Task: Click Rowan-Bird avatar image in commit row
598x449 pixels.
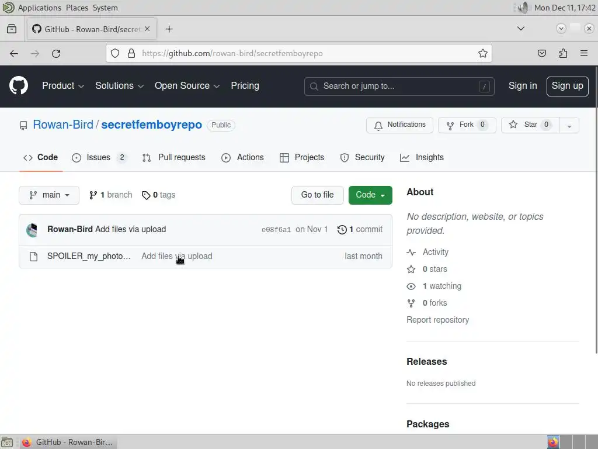Action: tap(32, 230)
